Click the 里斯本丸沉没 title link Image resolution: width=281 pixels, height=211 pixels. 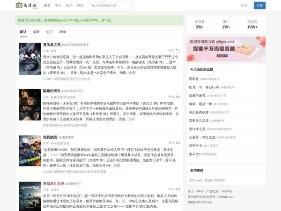53,184
